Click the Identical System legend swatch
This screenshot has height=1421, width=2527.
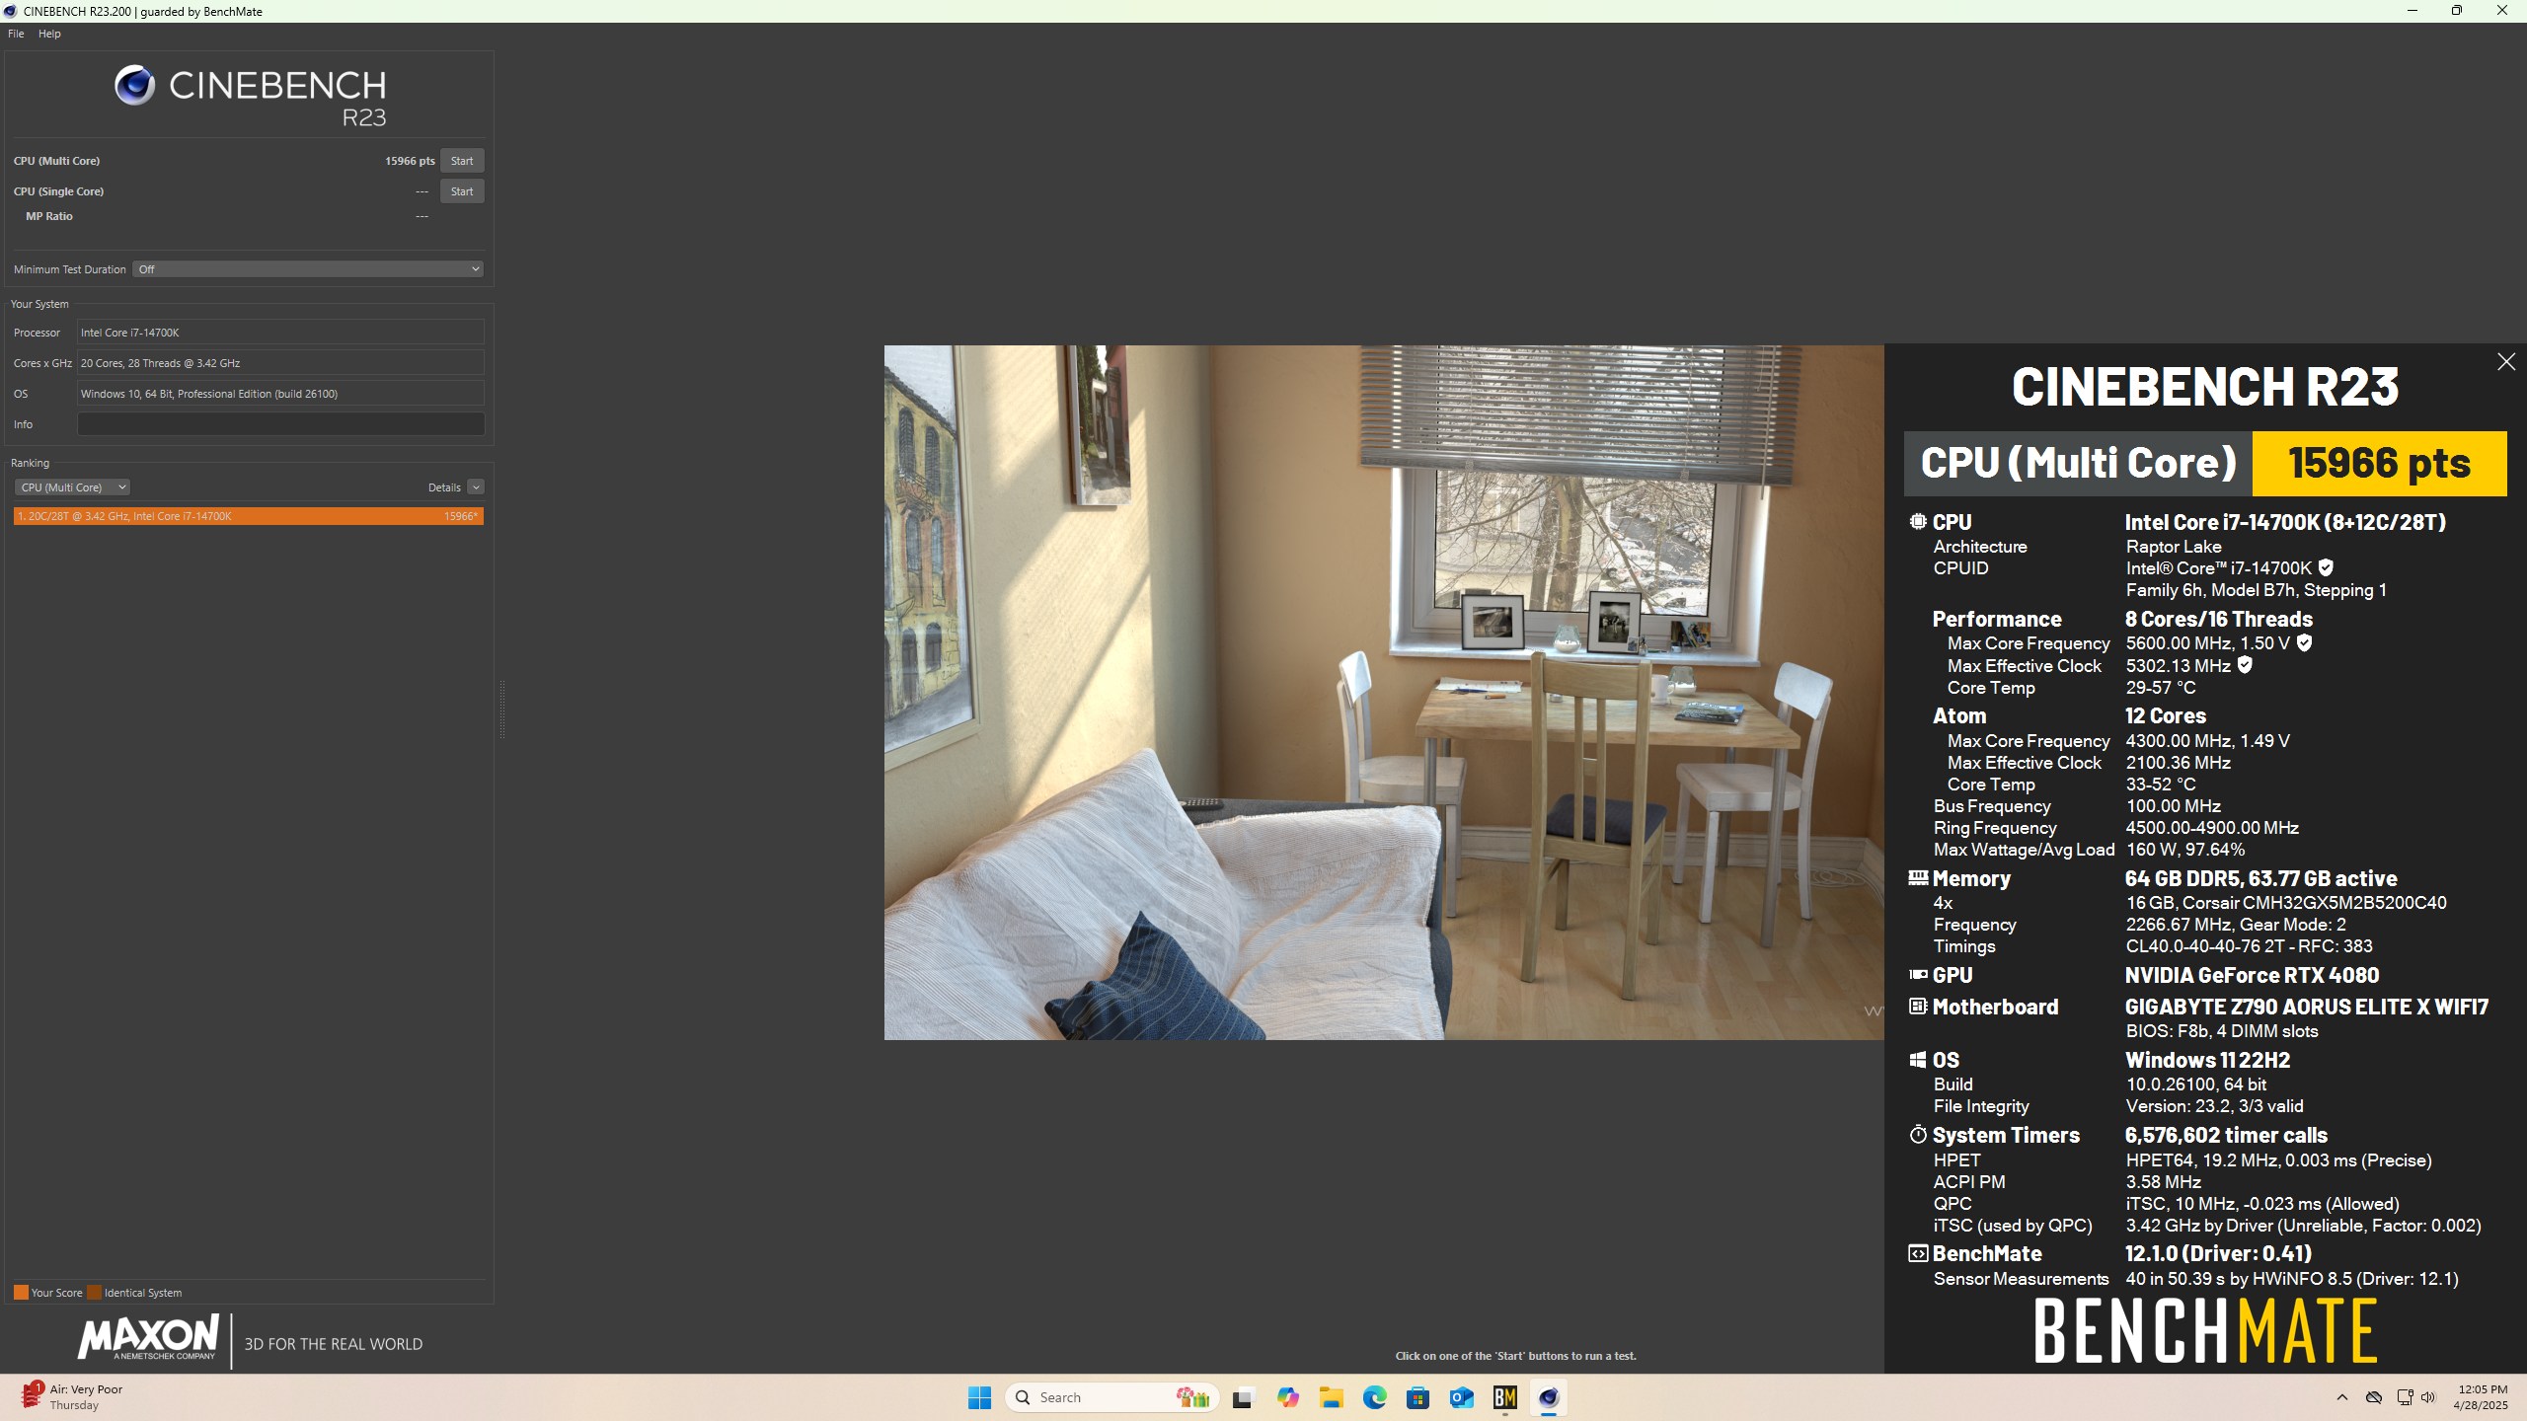(x=94, y=1293)
